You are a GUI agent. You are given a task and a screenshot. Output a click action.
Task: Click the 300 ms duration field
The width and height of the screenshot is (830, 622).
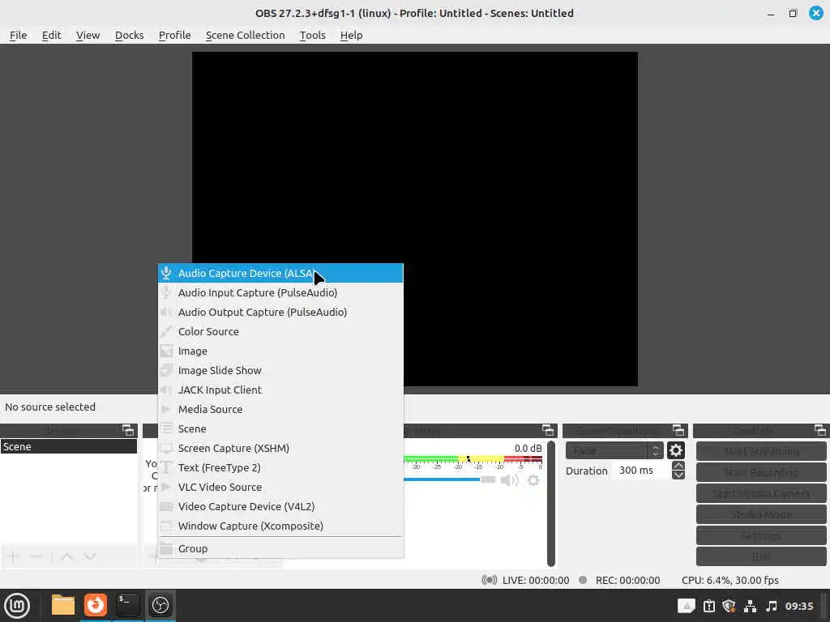click(642, 471)
